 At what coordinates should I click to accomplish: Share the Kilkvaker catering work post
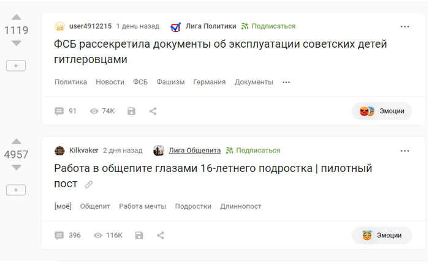coord(161,235)
